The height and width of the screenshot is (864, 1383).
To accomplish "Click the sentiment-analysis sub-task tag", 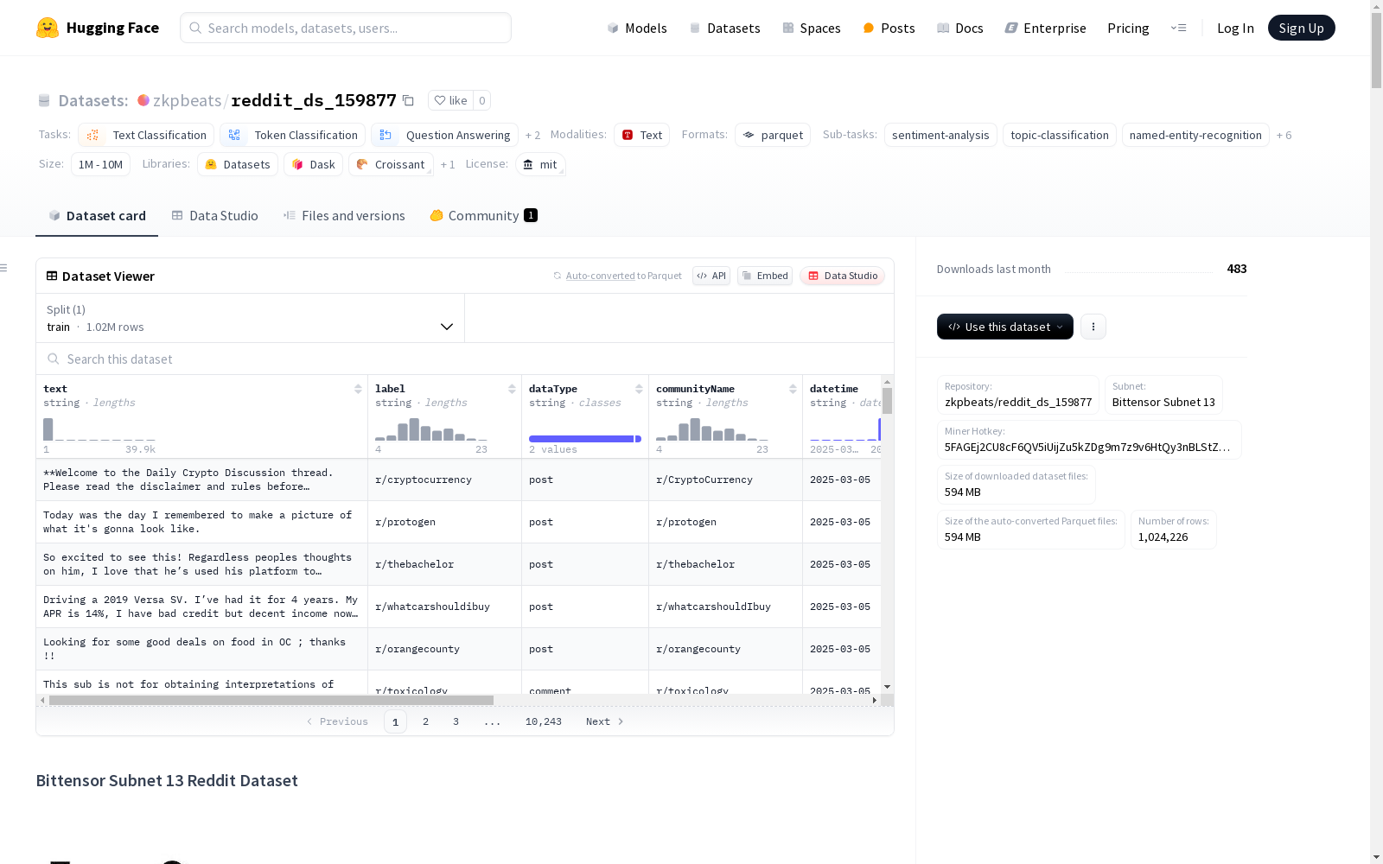I will [940, 135].
